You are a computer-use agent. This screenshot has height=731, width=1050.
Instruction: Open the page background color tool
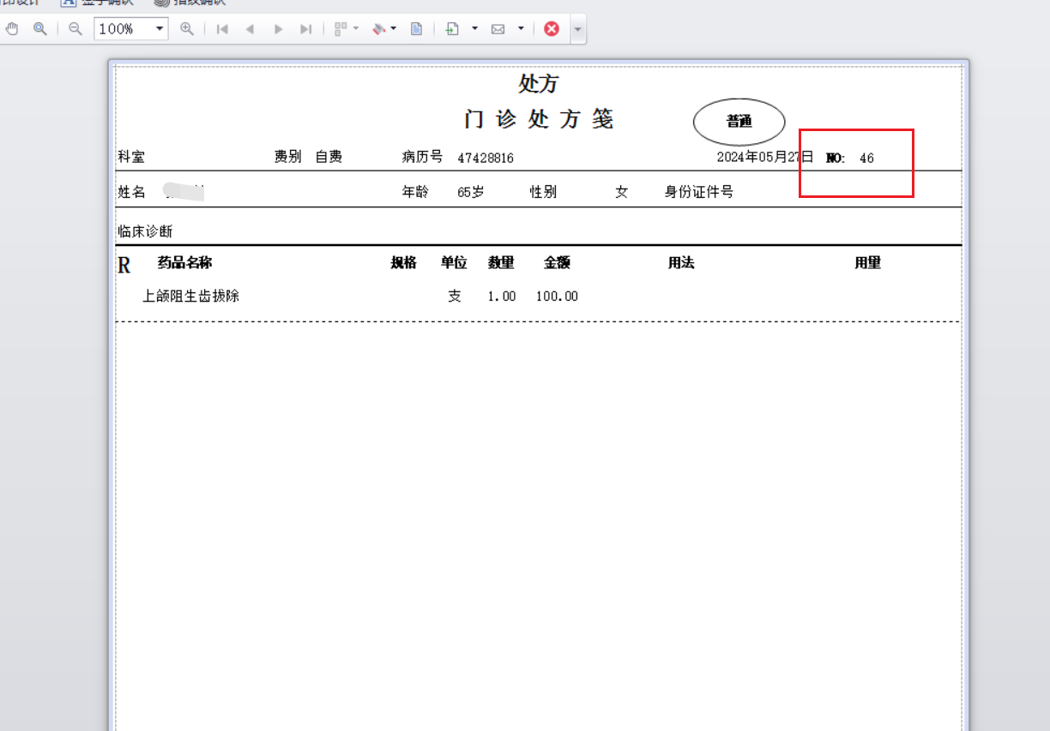pos(378,29)
